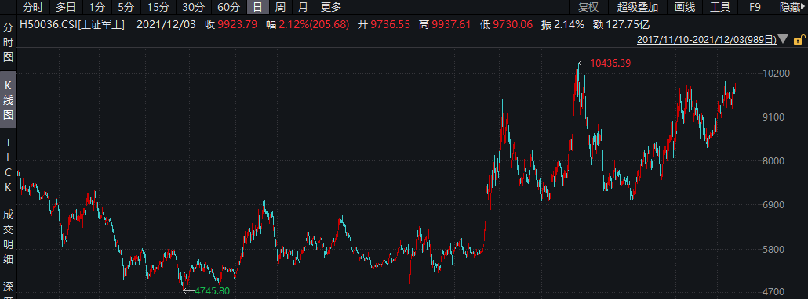Viewport: 808px width, 299px height.
Task: Open the 超级叠加 overlay button
Action: tap(638, 7)
